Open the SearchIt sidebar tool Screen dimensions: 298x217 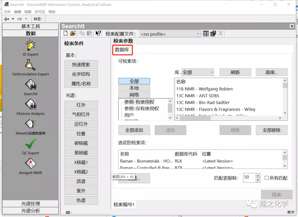(30, 87)
